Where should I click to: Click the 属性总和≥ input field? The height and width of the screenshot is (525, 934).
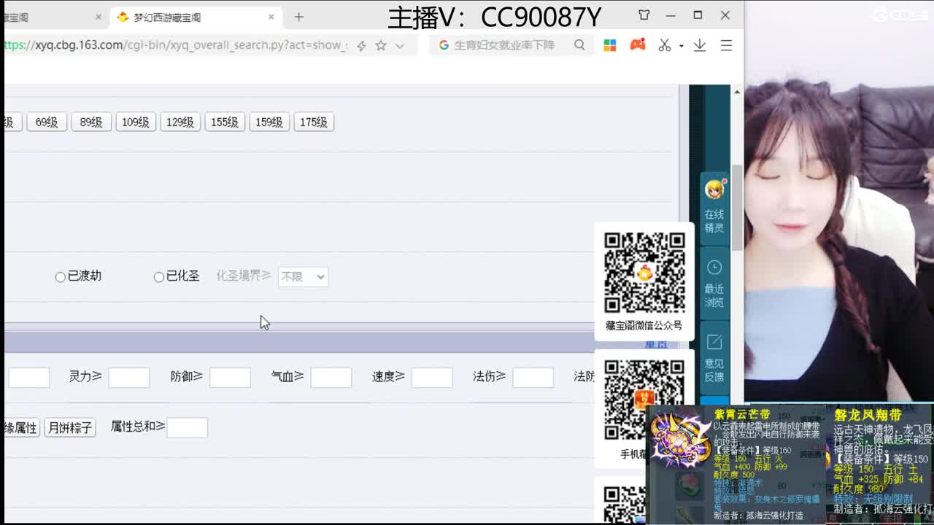[x=188, y=427]
